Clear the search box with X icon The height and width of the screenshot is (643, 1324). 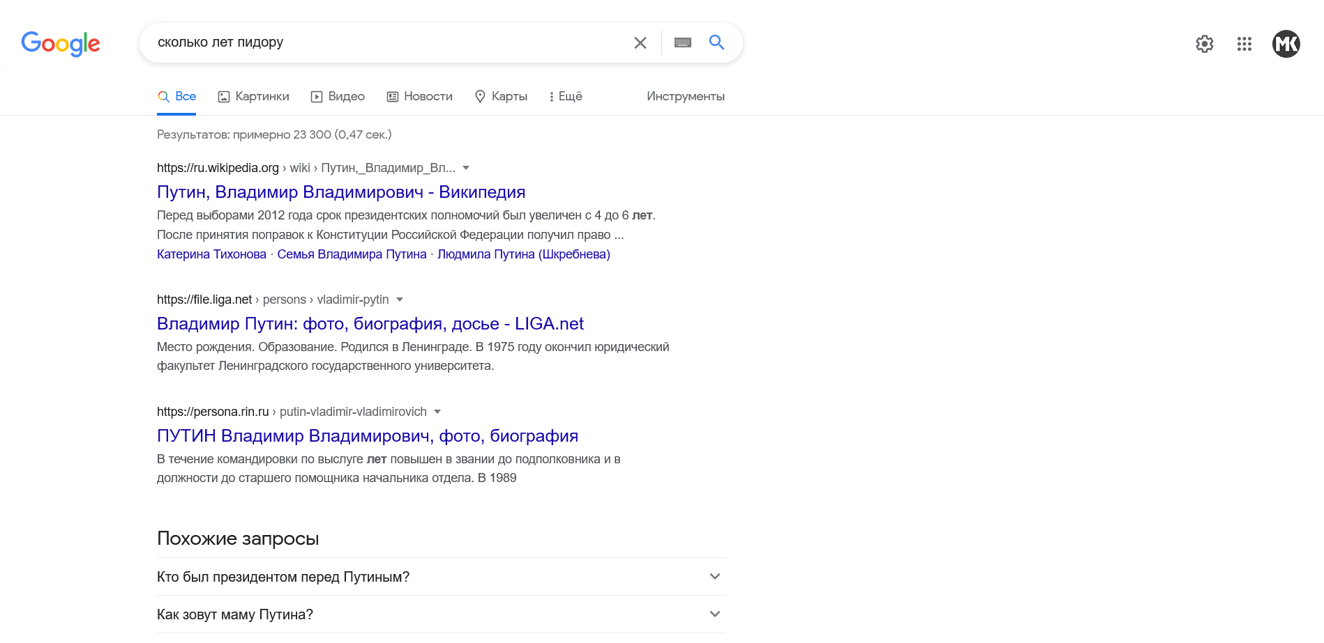coord(640,42)
